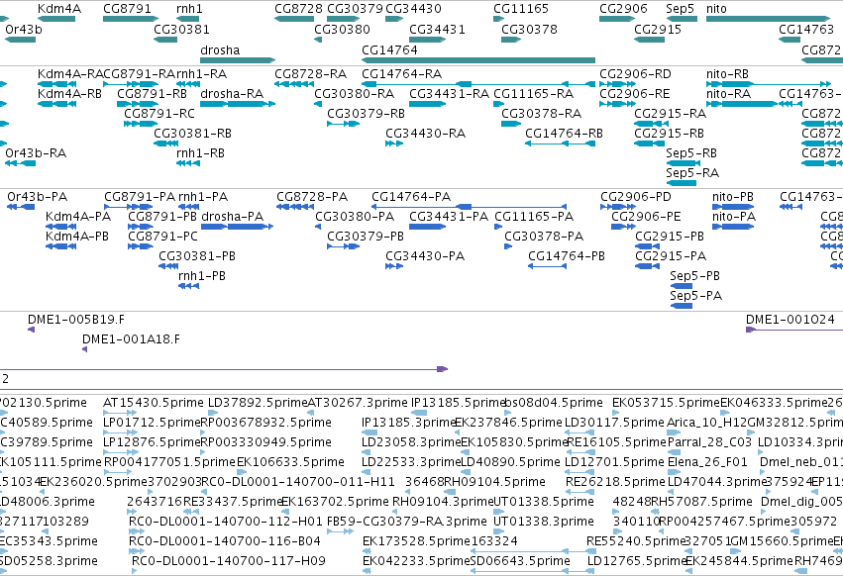Click the LD12765.5prime EST label
The image size is (843, 576).
coord(637,561)
